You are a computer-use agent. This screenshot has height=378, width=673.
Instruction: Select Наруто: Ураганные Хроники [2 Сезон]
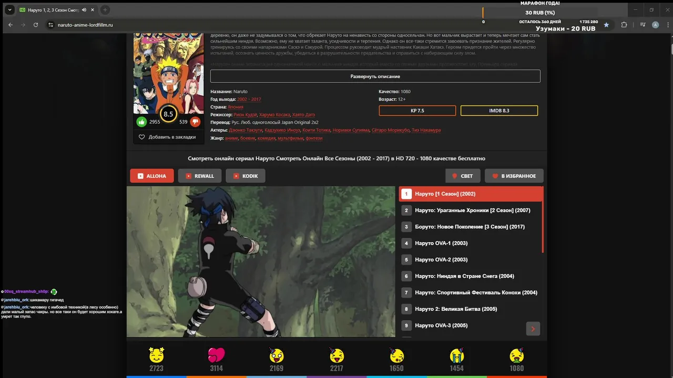471,211
